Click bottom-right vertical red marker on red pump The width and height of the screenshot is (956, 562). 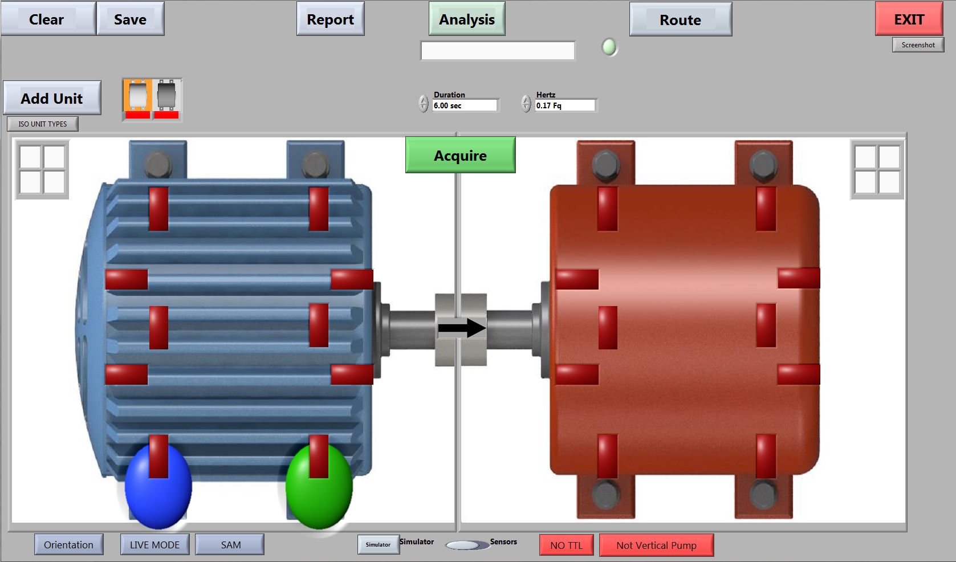tap(766, 456)
